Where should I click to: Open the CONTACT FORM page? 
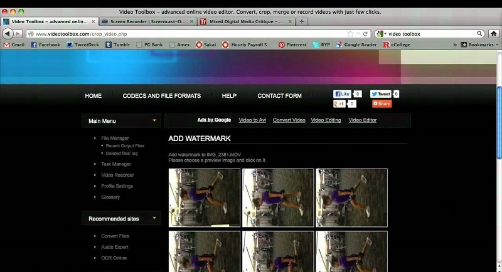(279, 96)
